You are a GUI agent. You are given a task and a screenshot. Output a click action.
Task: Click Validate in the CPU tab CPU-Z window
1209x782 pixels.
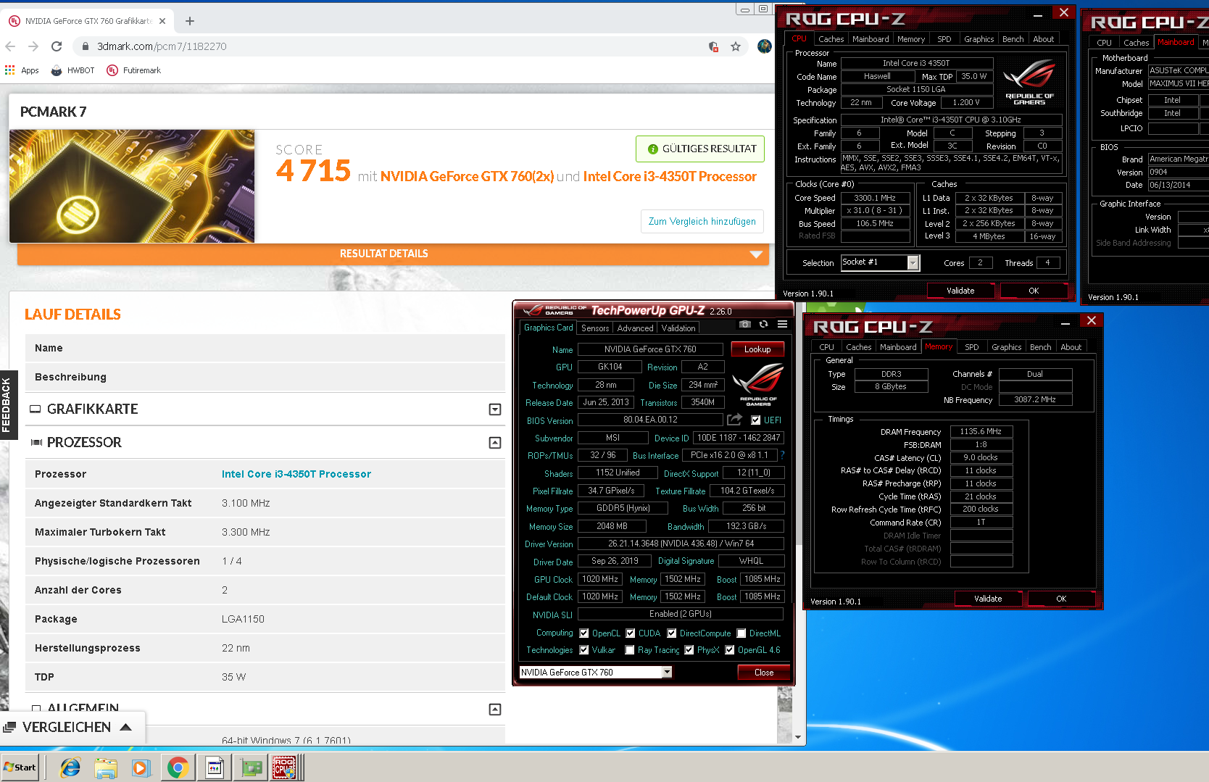(960, 291)
